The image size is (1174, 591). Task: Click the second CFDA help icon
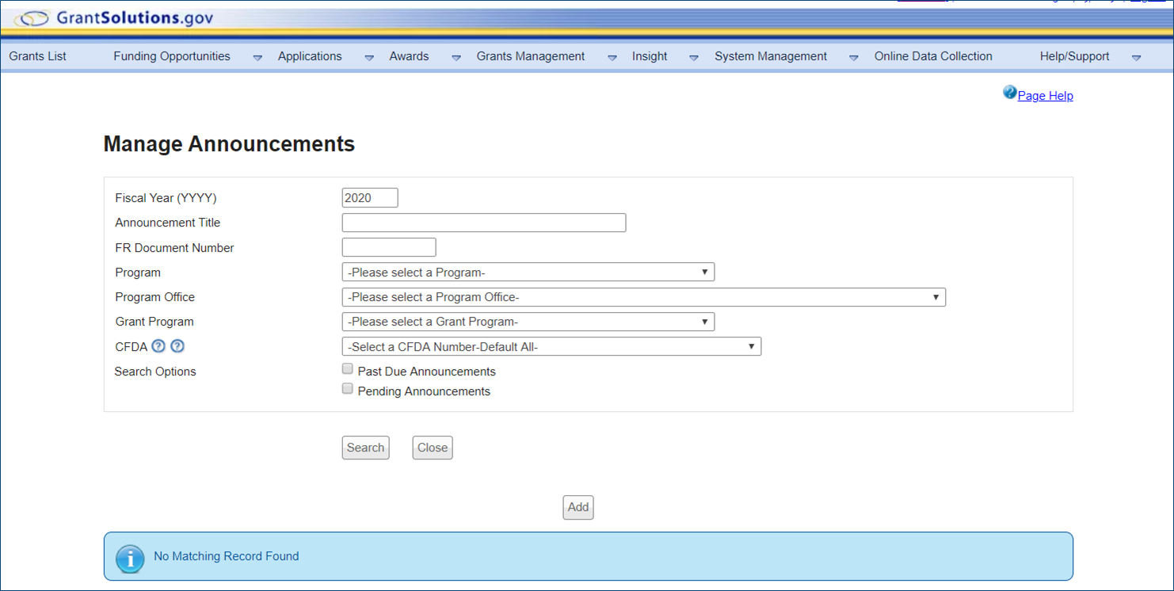(177, 346)
